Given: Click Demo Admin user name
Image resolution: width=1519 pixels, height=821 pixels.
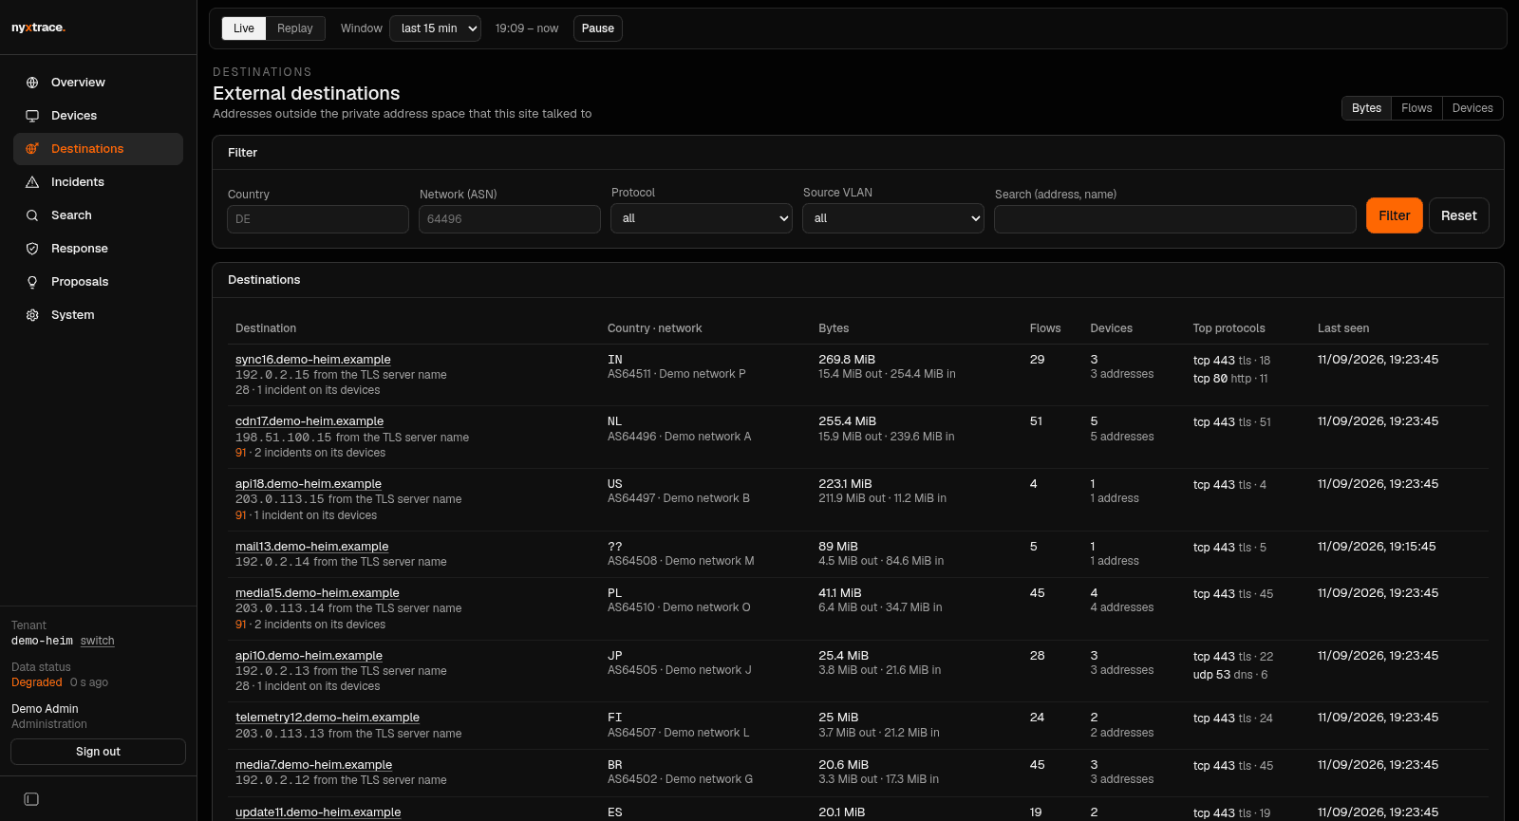Looking at the screenshot, I should [45, 709].
